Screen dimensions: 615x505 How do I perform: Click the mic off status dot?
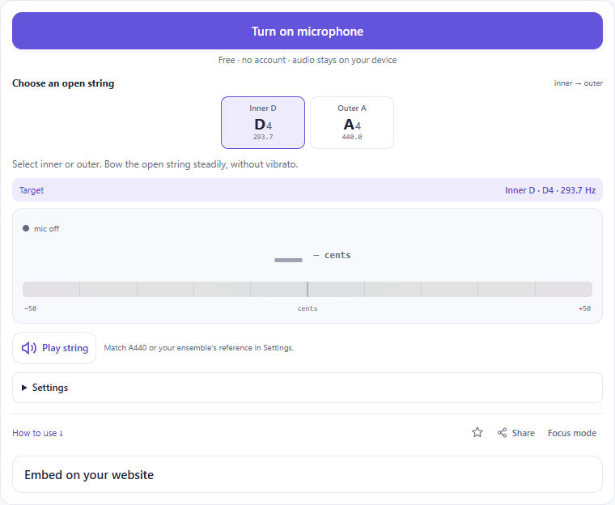pos(26,228)
